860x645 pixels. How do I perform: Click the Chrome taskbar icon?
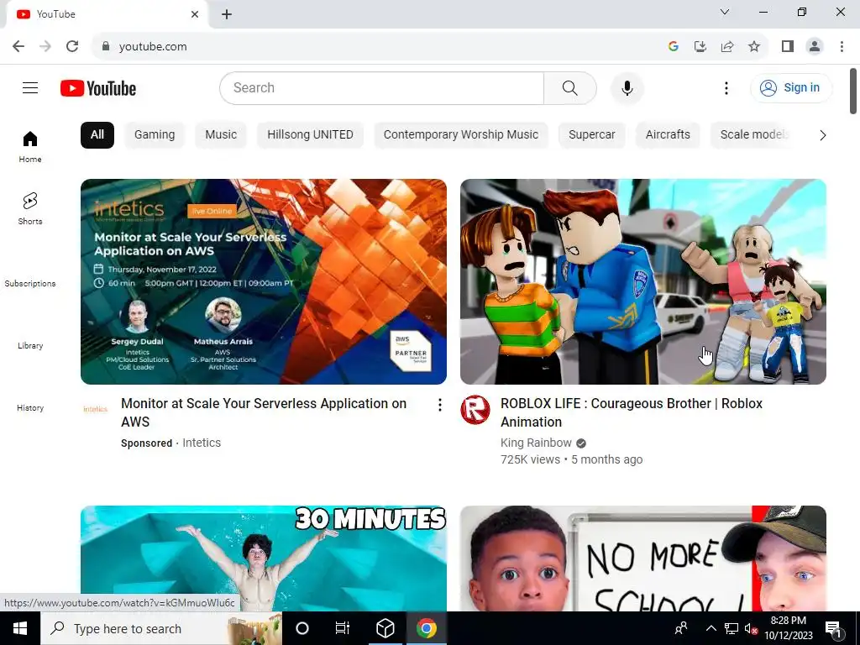(426, 628)
